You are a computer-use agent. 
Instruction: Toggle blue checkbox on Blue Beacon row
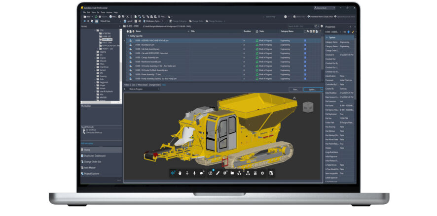click(305, 45)
